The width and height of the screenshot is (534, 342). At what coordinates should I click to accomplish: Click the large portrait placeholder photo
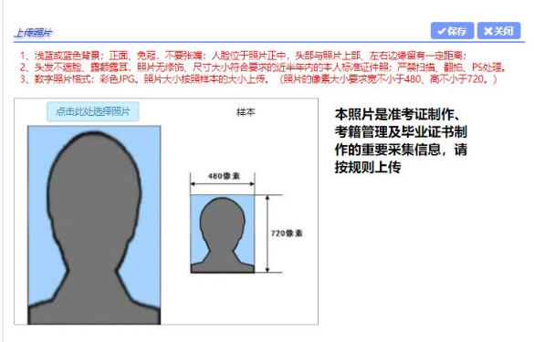coord(94,225)
